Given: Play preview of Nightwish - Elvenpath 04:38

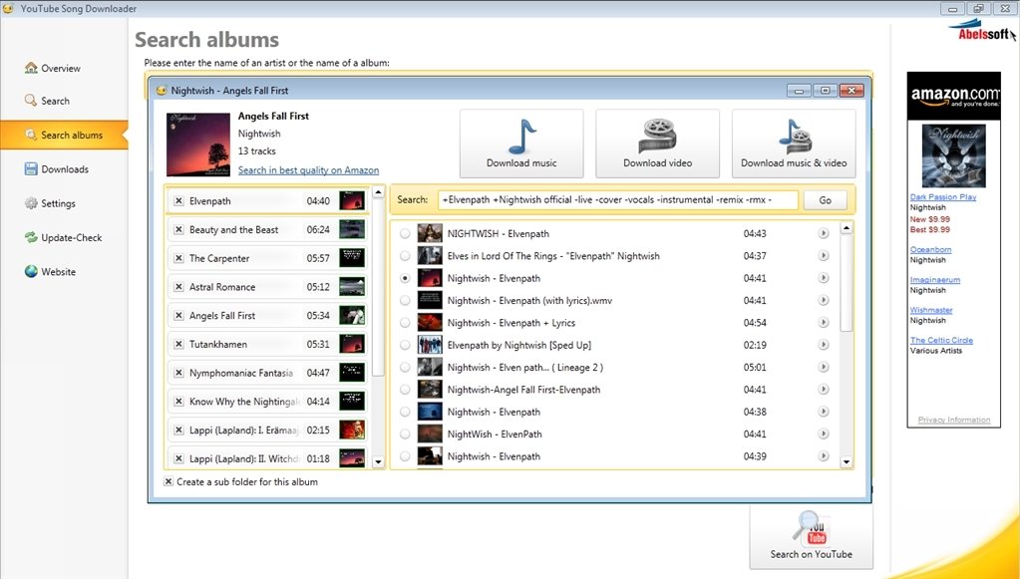Looking at the screenshot, I should click(823, 412).
